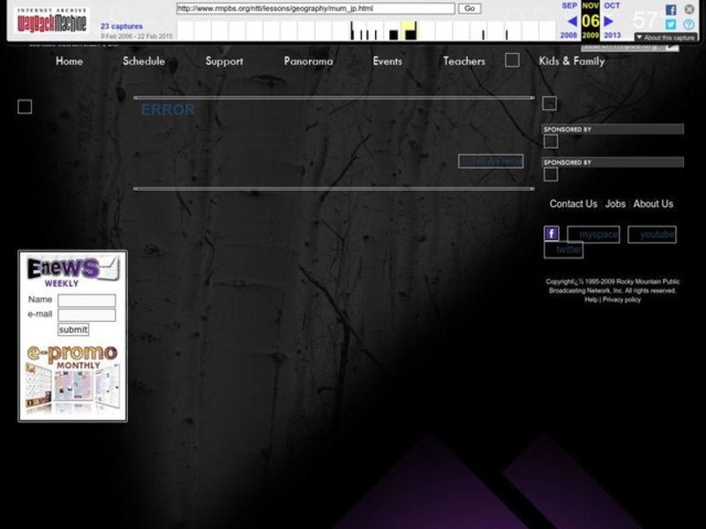The width and height of the screenshot is (706, 529).
Task: Share capture on Facebook in Wayback toolbar
Action: 671,10
